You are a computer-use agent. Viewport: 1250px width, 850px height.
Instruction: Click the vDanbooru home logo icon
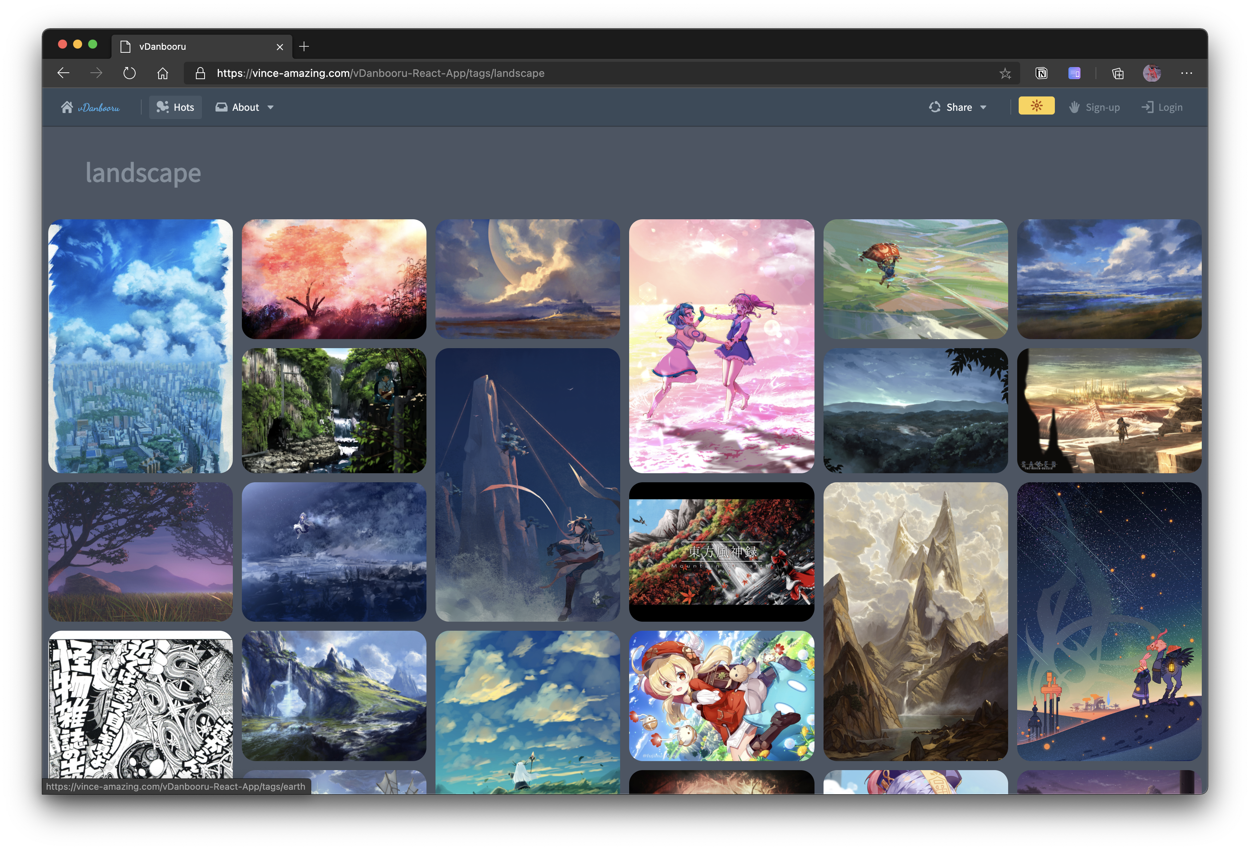(67, 107)
